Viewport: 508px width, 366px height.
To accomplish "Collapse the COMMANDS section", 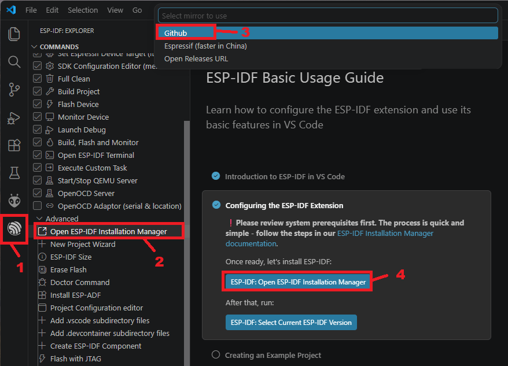I will (34, 47).
